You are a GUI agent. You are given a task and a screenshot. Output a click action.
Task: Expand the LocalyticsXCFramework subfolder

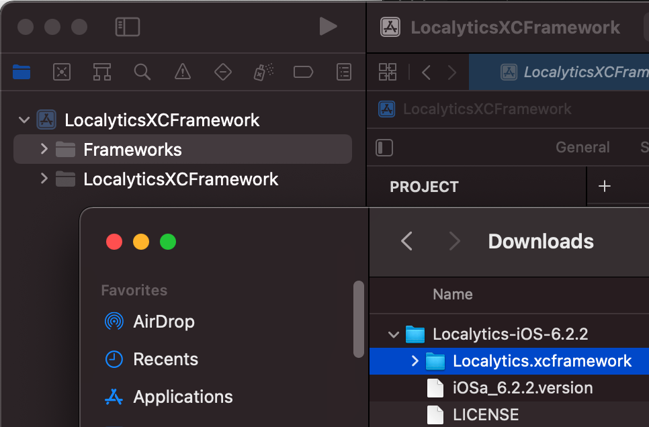point(44,179)
